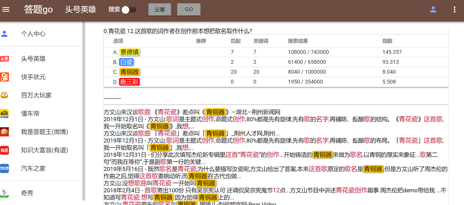
Task: Click the 答题go app title
Action: point(38,9)
